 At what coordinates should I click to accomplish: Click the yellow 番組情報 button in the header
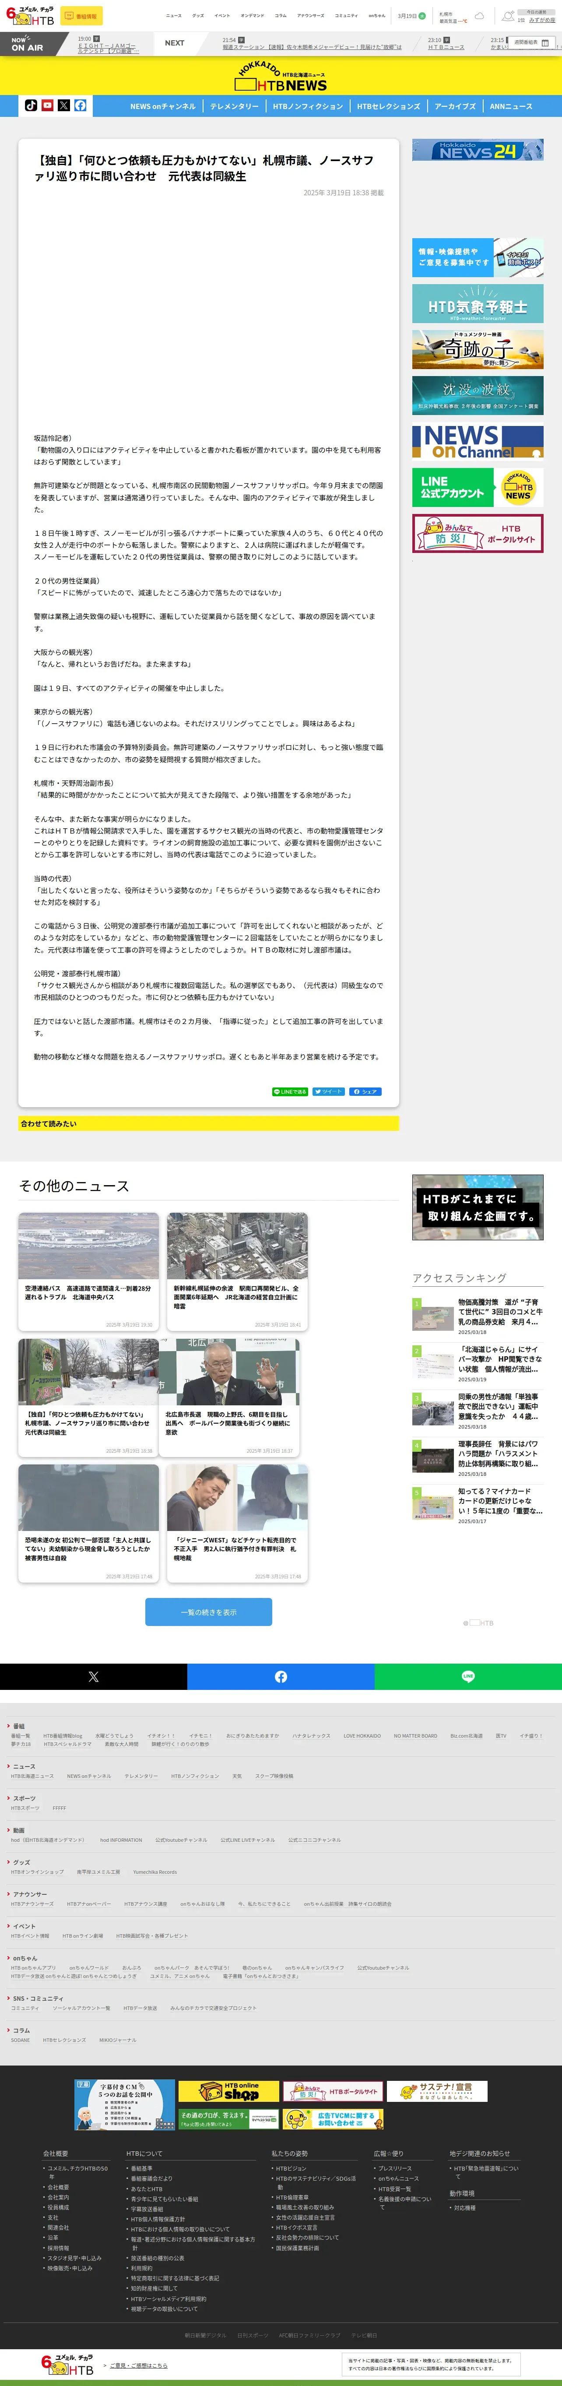[81, 16]
